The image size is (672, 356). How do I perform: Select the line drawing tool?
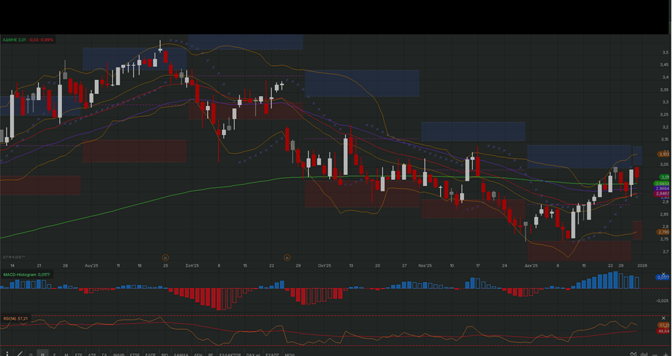click(x=20, y=354)
